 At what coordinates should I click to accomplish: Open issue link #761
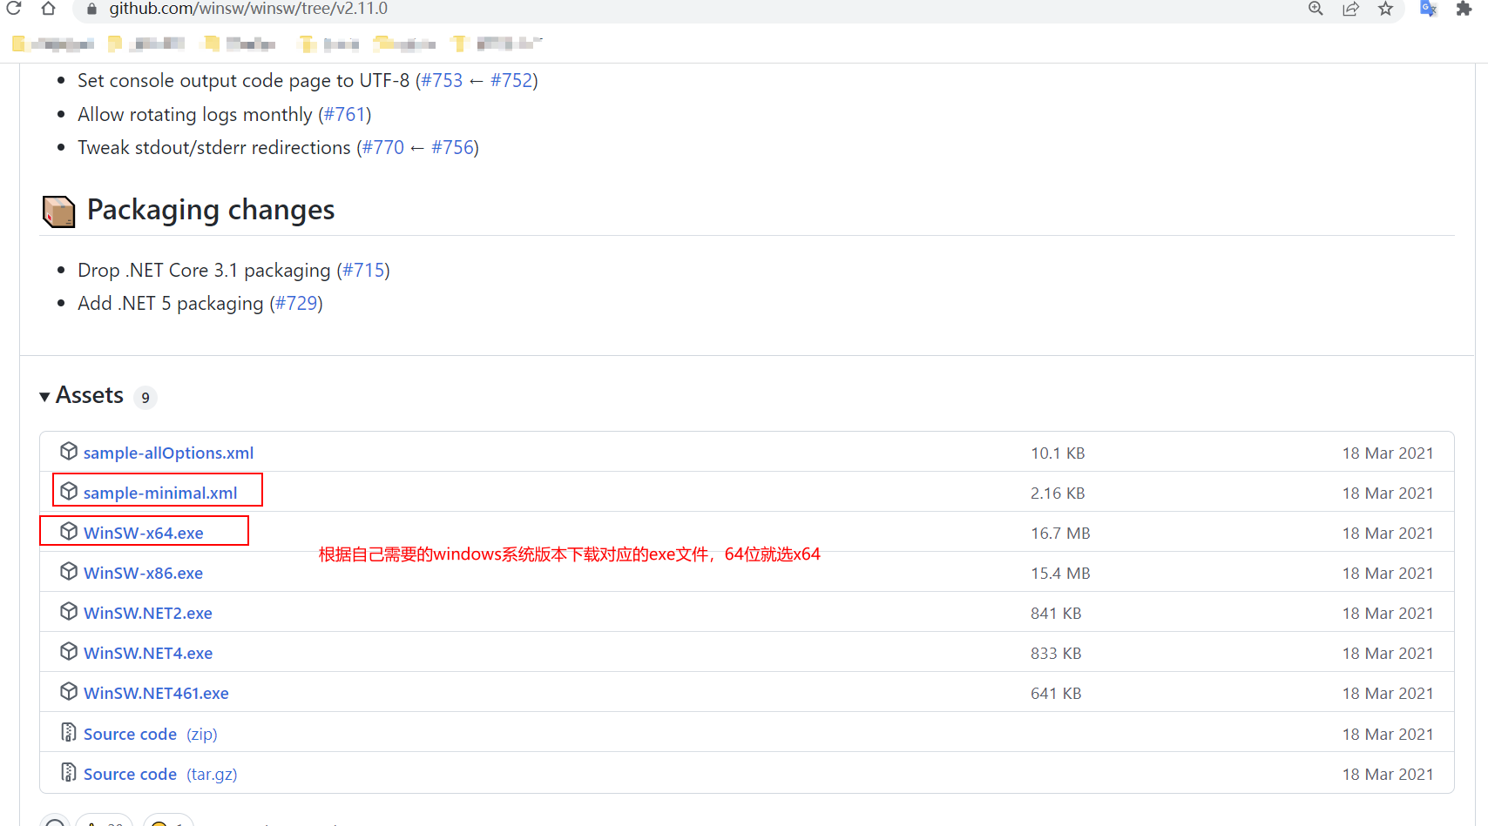(345, 114)
